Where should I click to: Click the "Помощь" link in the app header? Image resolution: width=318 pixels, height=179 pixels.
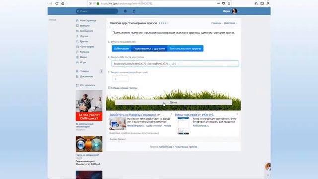216,23
